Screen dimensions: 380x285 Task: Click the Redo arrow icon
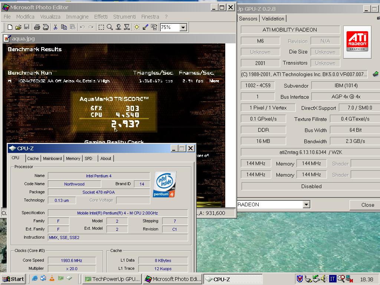point(91,27)
